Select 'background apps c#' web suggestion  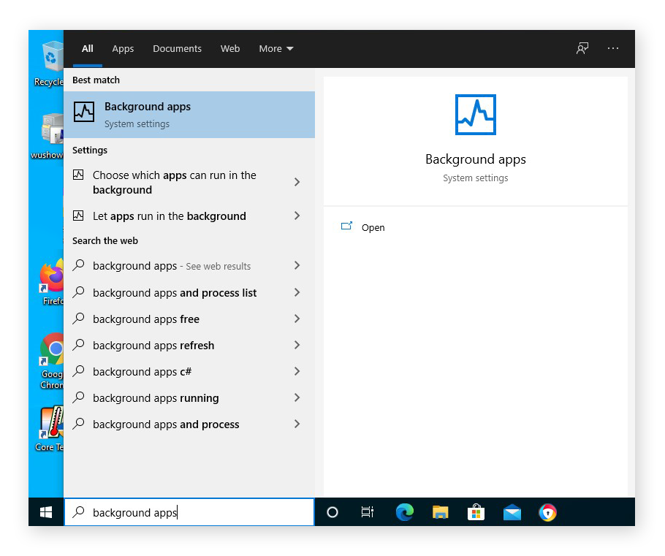coord(189,371)
